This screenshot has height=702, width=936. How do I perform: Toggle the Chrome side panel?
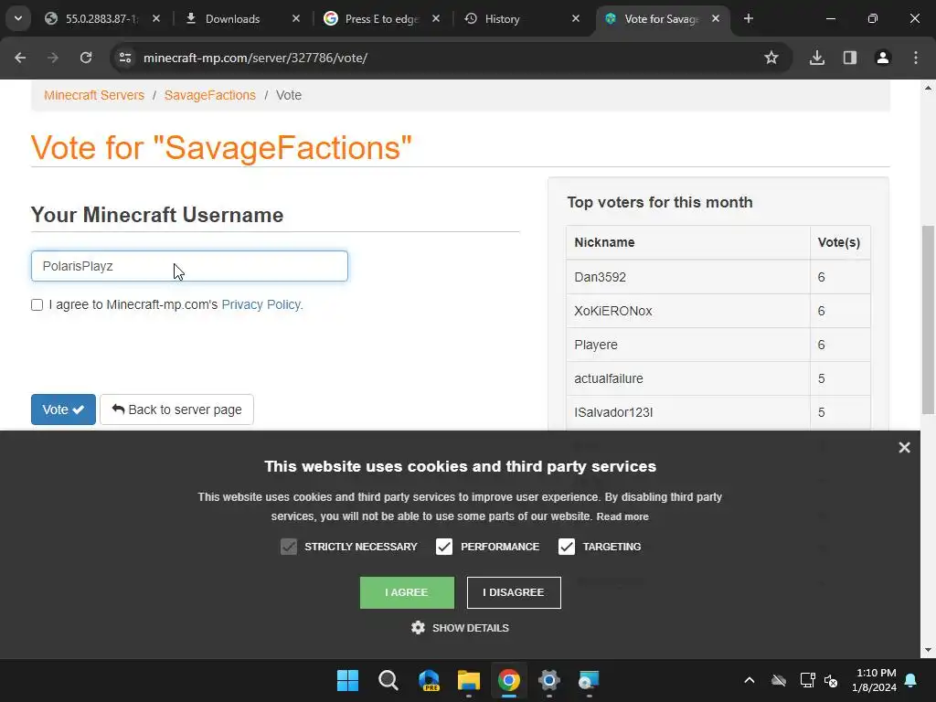(x=850, y=58)
